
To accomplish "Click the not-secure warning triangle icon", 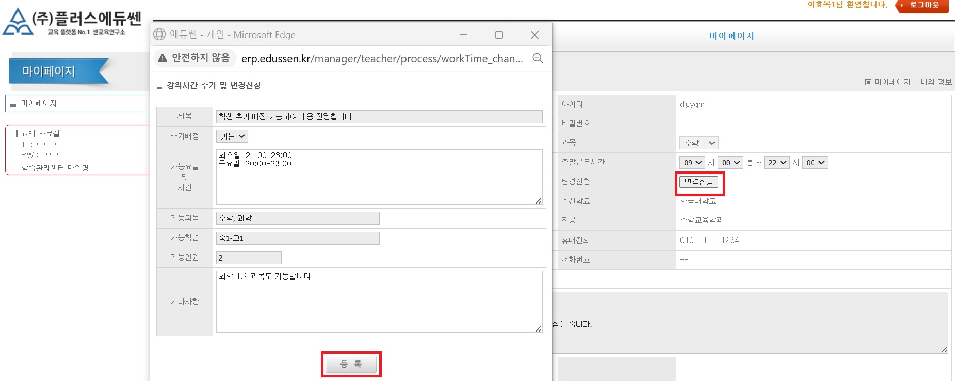I will point(163,58).
